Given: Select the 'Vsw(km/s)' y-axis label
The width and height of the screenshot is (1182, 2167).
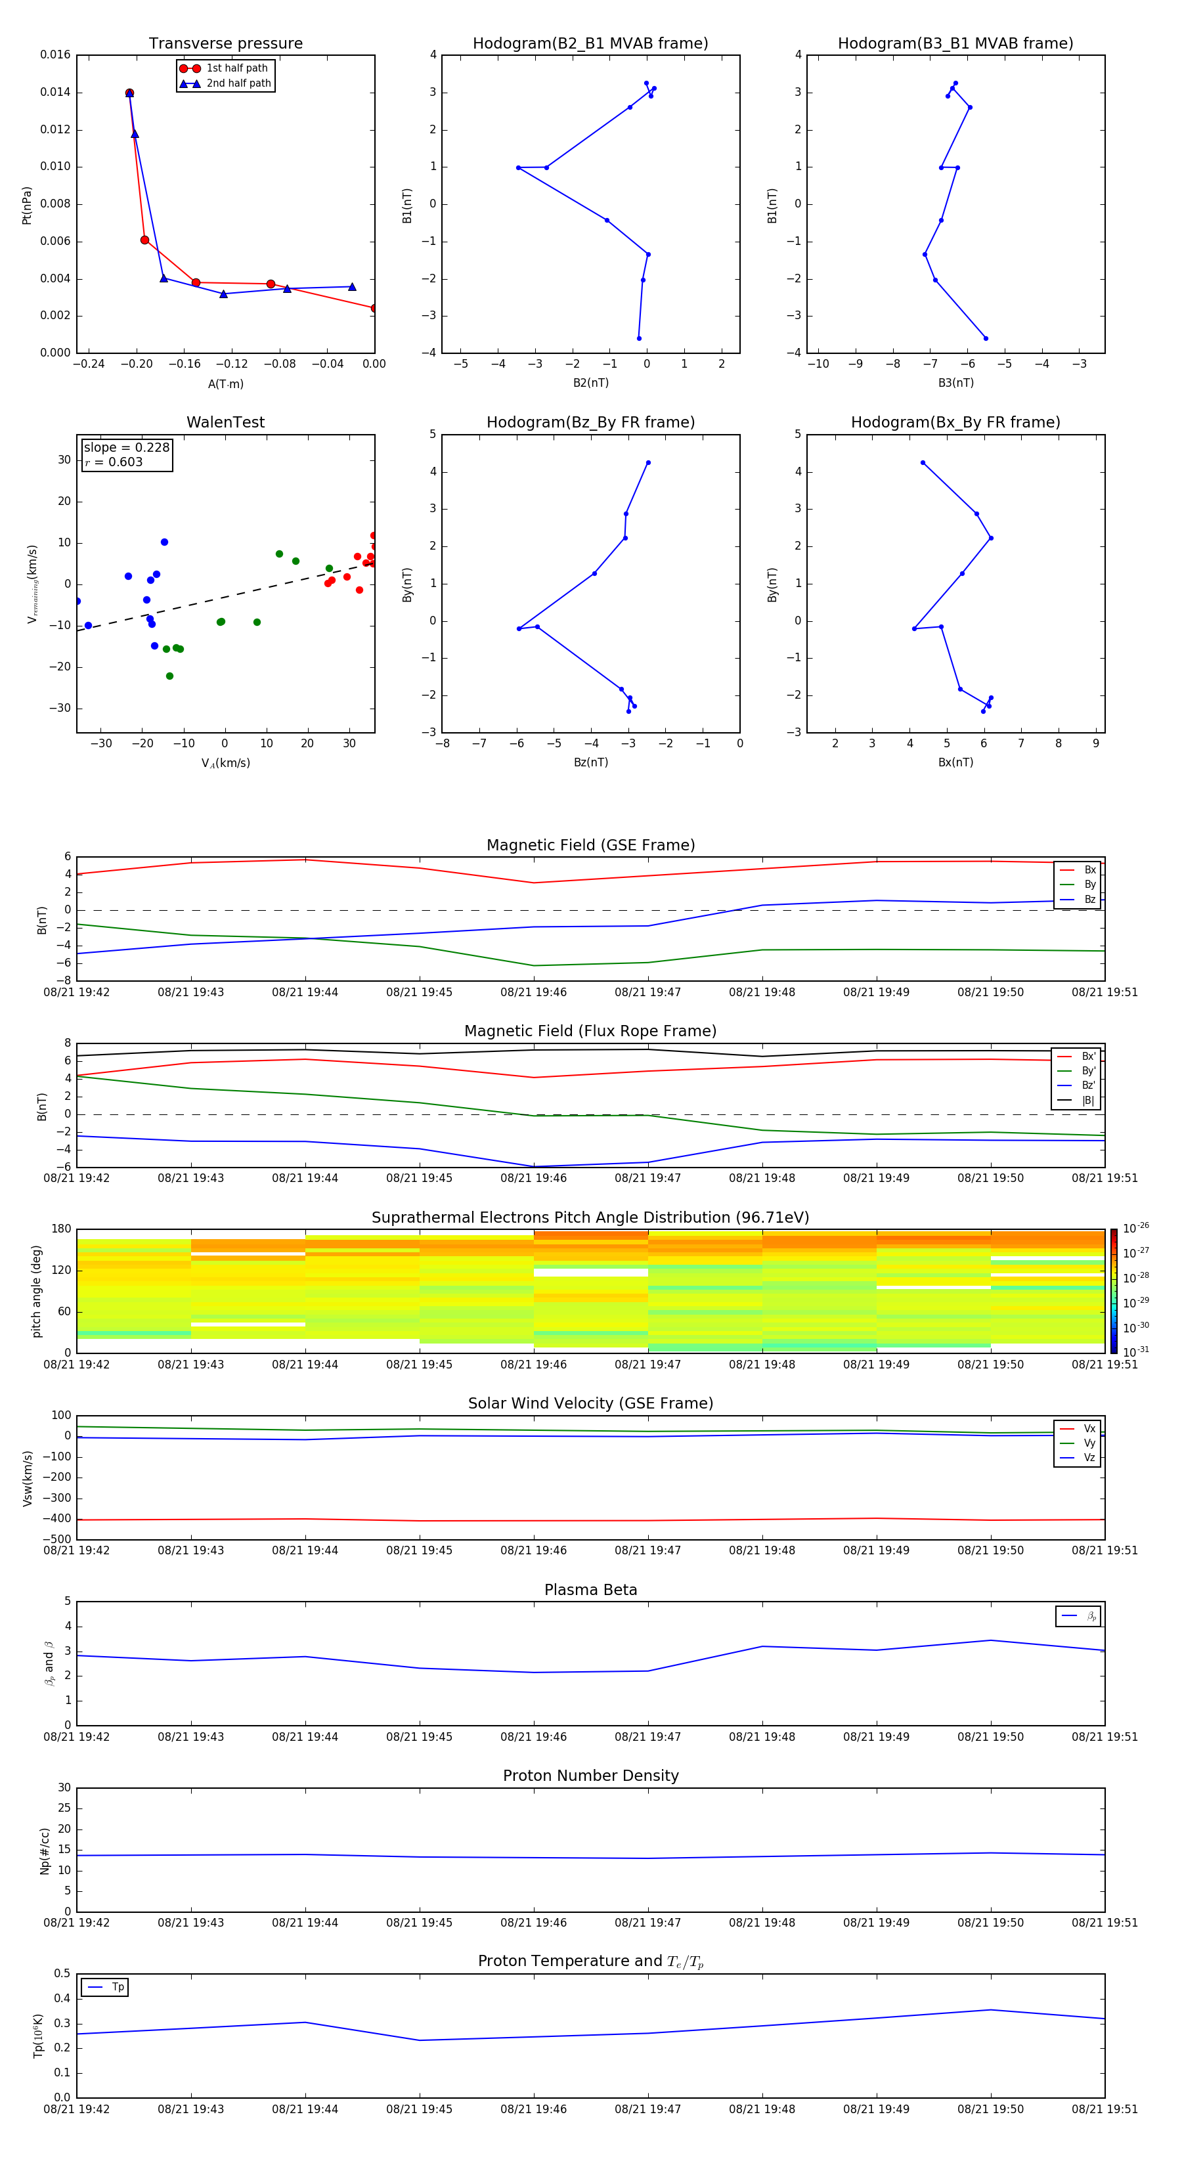Looking at the screenshot, I should click(x=28, y=1478).
